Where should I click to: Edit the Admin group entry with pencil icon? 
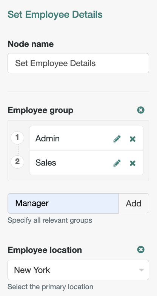click(117, 139)
